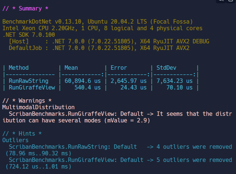Click the magnifier icon at top right
The width and height of the screenshot is (236, 174).
(221, 1)
